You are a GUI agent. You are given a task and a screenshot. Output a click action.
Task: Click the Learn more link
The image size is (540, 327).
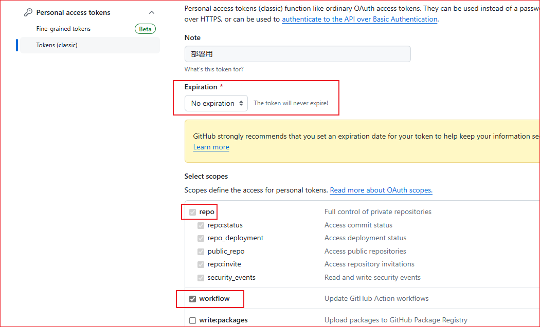211,147
